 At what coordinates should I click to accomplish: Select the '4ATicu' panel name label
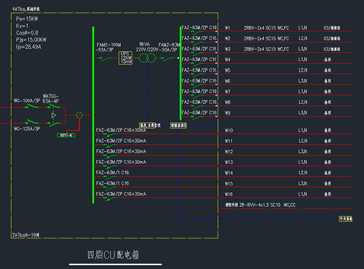[26, 9]
